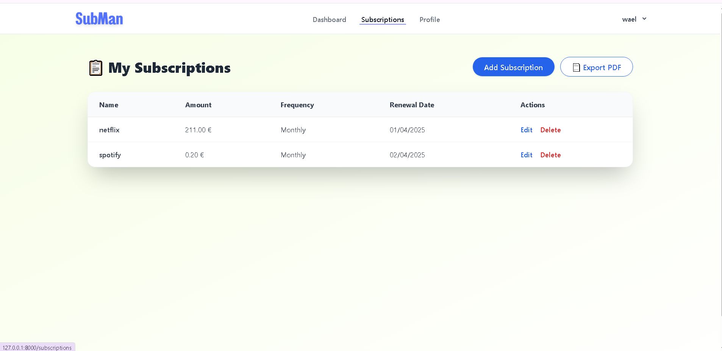Image resolution: width=722 pixels, height=351 pixels.
Task: Click the document icon in Export PDF
Action: coord(576,67)
